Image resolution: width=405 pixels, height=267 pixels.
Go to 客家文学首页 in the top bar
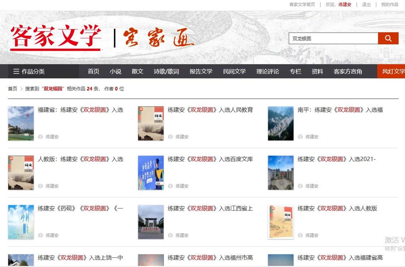pos(302,4)
